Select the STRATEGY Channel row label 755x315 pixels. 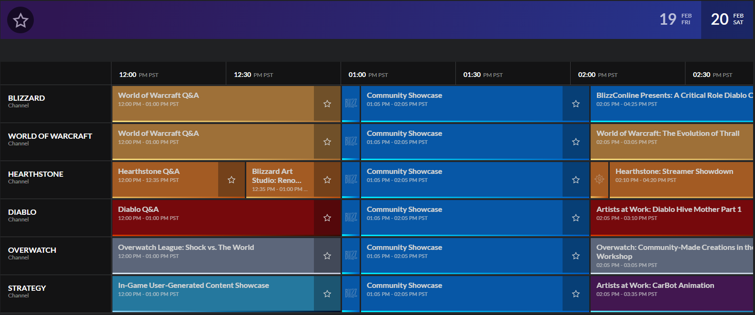click(x=56, y=294)
